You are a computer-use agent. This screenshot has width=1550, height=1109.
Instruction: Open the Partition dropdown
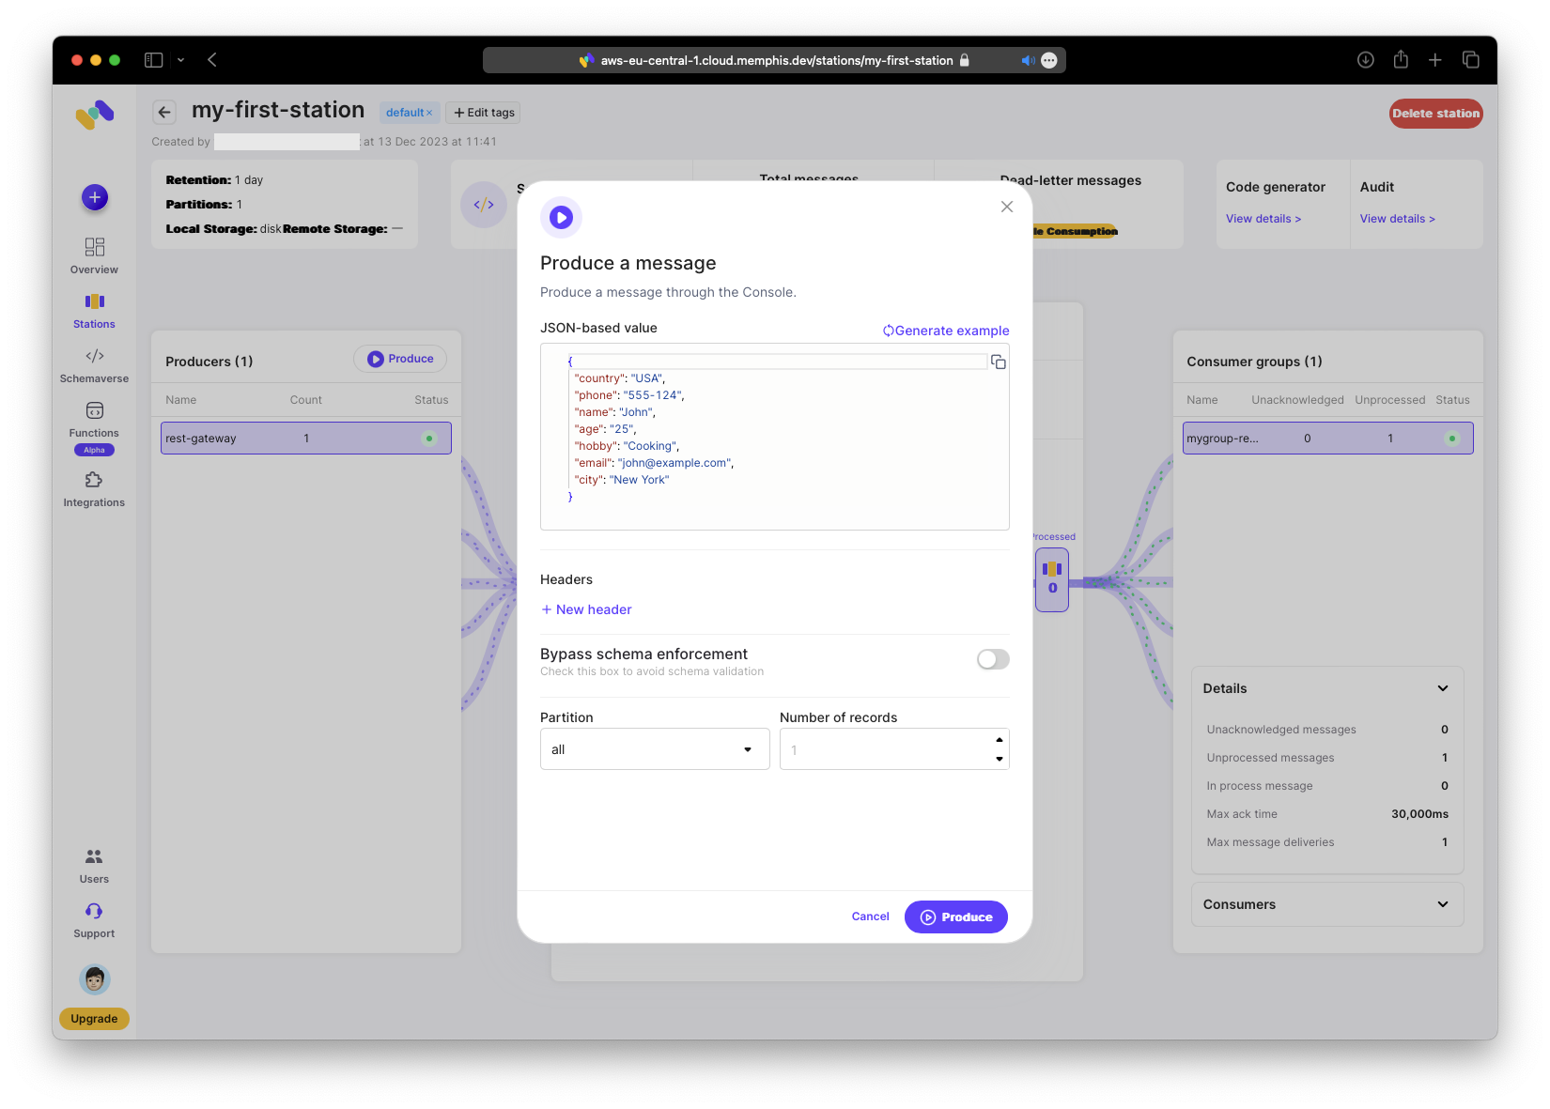tap(654, 749)
